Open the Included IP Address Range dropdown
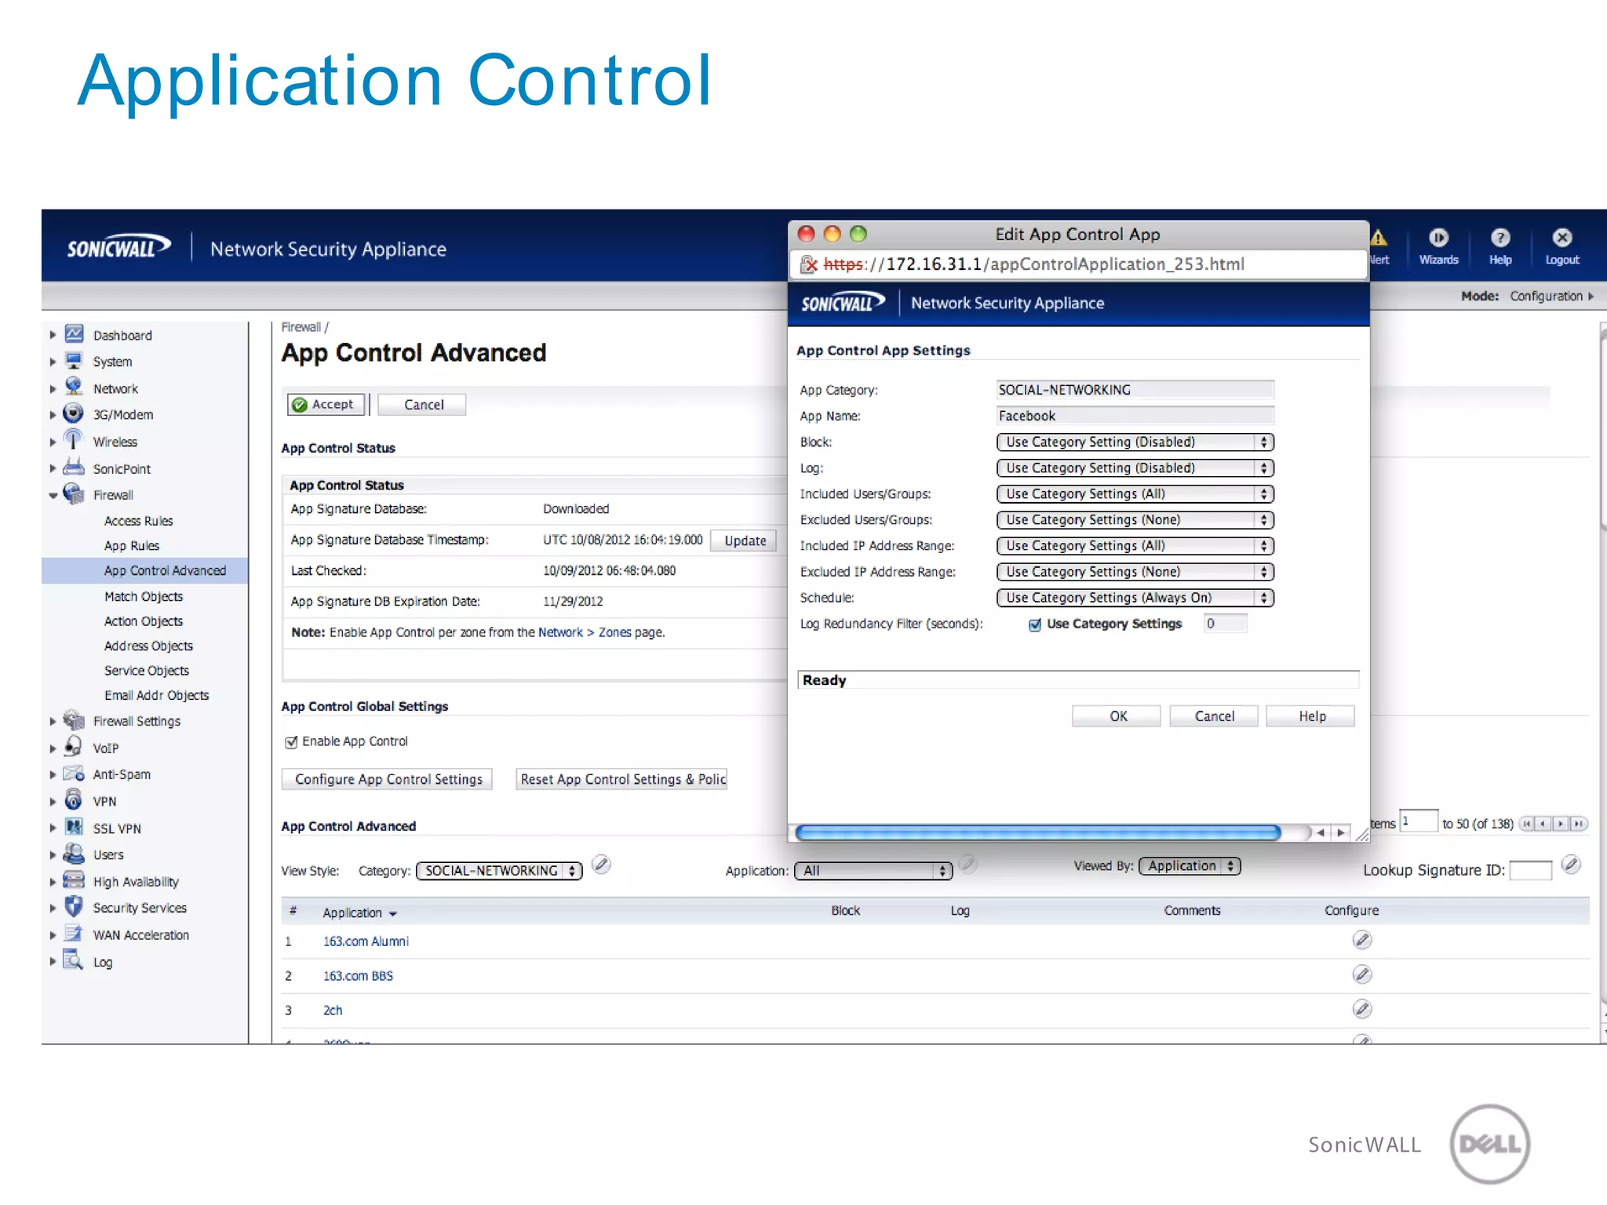The height and width of the screenshot is (1205, 1607). pyautogui.click(x=1135, y=546)
